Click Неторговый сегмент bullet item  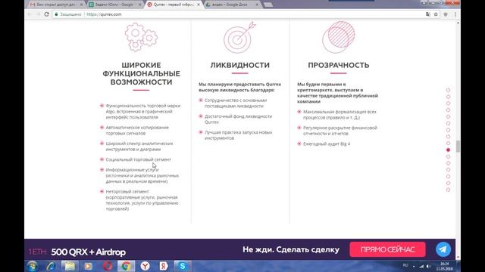(142, 200)
